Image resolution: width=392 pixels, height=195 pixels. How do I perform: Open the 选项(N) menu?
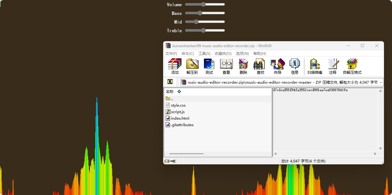coord(242,54)
